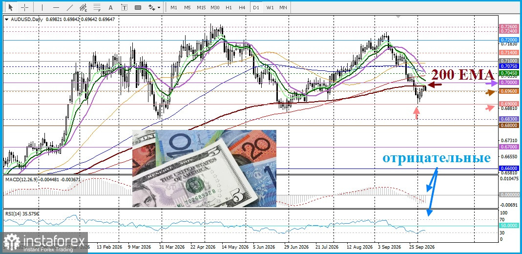The width and height of the screenshot is (522, 254).
Task: Click the 0.70750 price level label
Action: (508, 66)
